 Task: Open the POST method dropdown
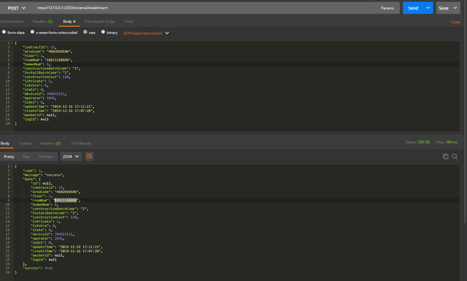click(17, 8)
